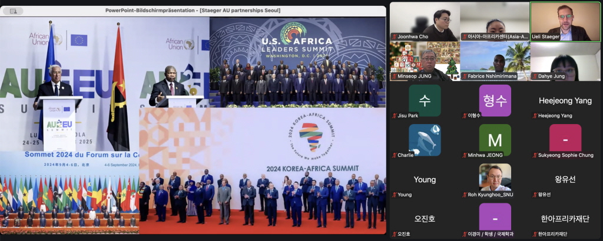The height and width of the screenshot is (241, 603).
Task: Select the Asia-Africa Center participant video
Action: tap(495, 22)
